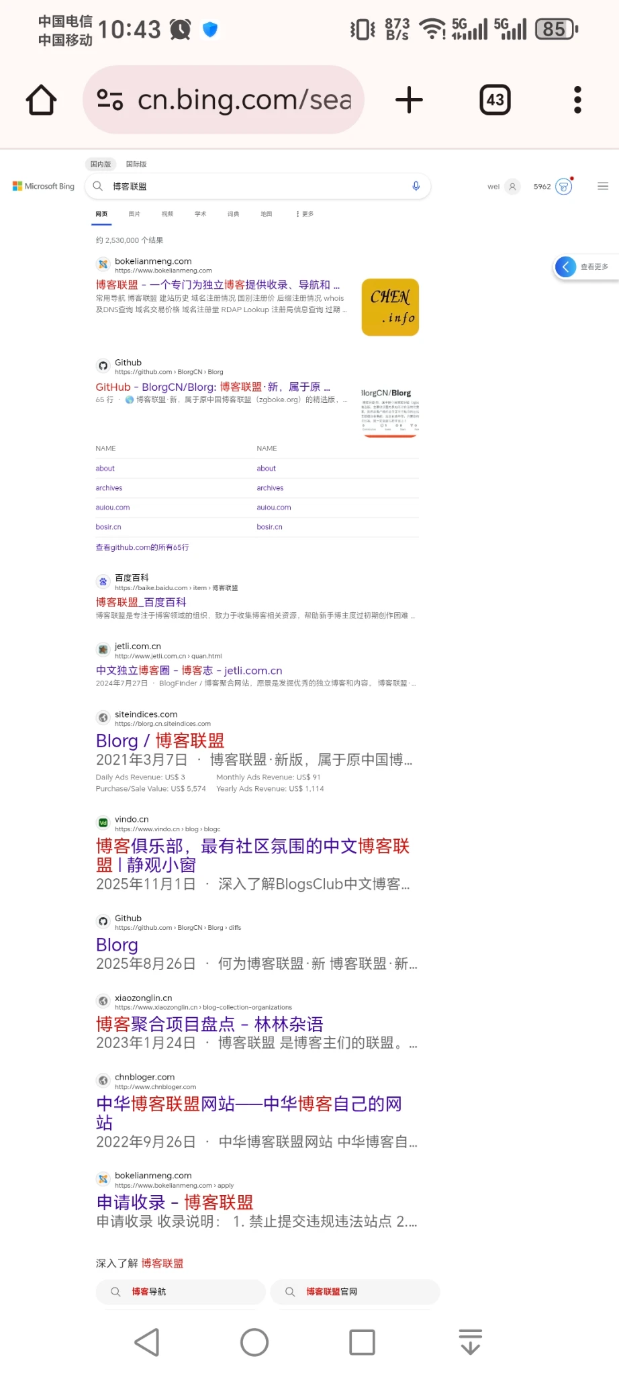Image resolution: width=619 pixels, height=1375 pixels.
Task: Open 博客联盟_百度百科 result
Action: coord(141,602)
